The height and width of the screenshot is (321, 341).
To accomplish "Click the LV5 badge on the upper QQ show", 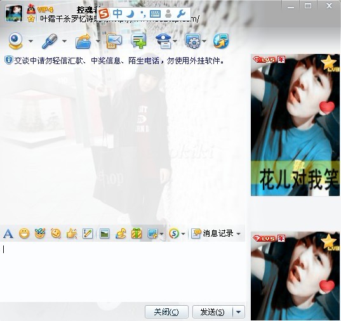I will pos(264,60).
